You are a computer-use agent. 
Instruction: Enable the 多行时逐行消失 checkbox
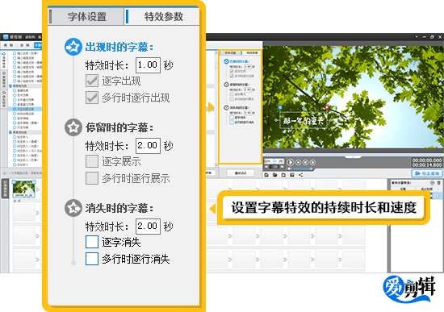tap(92, 259)
